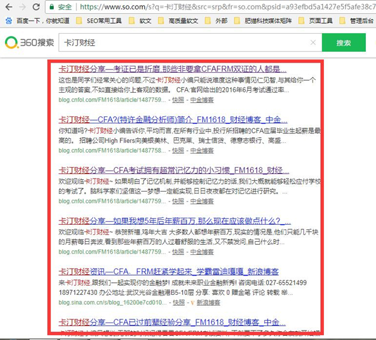The width and height of the screenshot is (376, 340).
Task: Open the SEO常用工具 bookmark folder
Action: (x=99, y=21)
